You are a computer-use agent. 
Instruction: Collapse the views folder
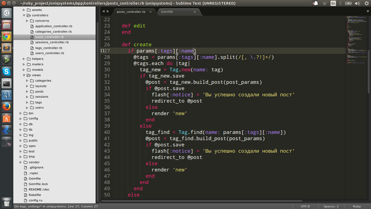(24, 75)
